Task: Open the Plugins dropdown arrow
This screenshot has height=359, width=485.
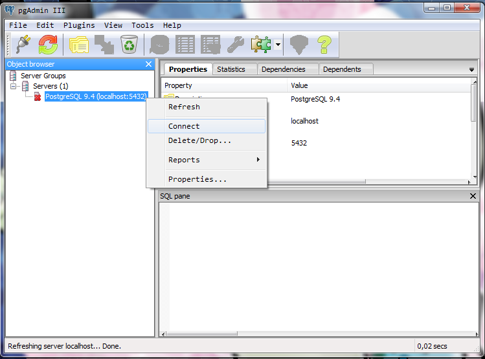Action: pos(278,45)
